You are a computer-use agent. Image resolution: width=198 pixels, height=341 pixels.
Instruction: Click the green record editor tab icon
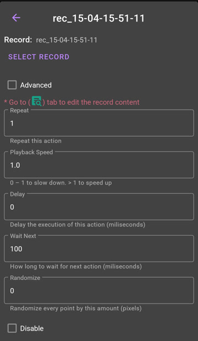point(37,101)
